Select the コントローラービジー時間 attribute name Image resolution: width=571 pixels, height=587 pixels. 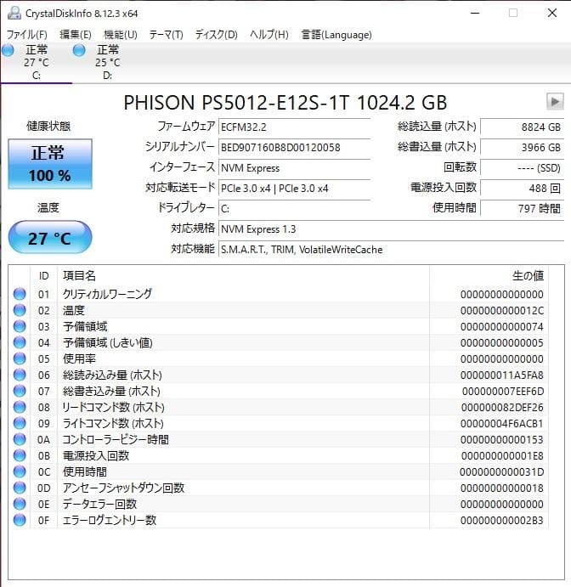click(x=116, y=439)
